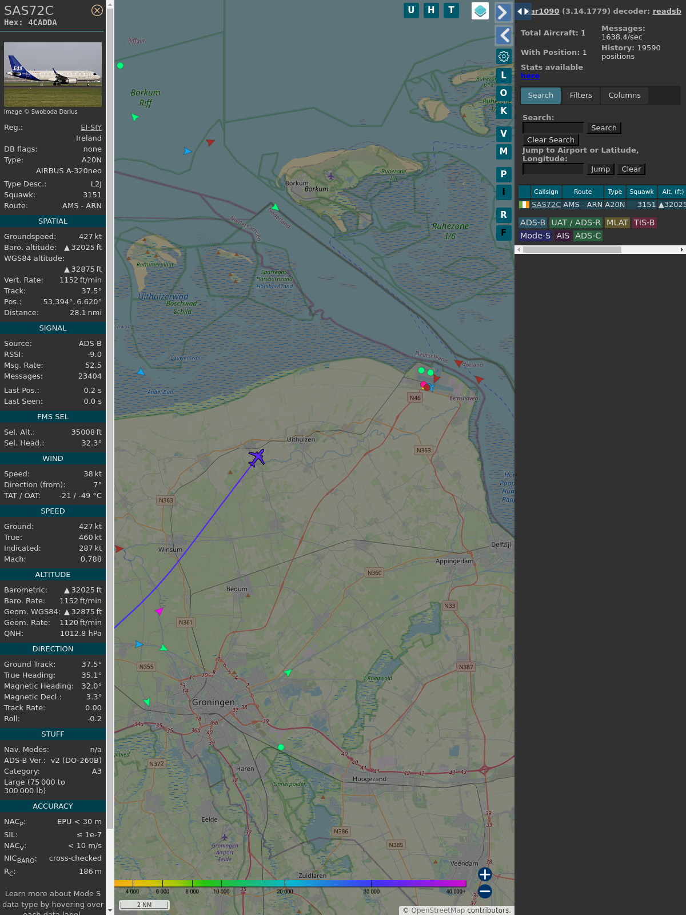This screenshot has width=686, height=915.
Task: Switch to the Columns tab
Action: click(x=624, y=96)
